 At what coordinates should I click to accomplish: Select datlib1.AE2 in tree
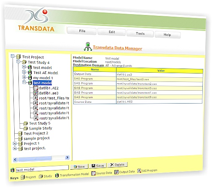click(x=49, y=88)
